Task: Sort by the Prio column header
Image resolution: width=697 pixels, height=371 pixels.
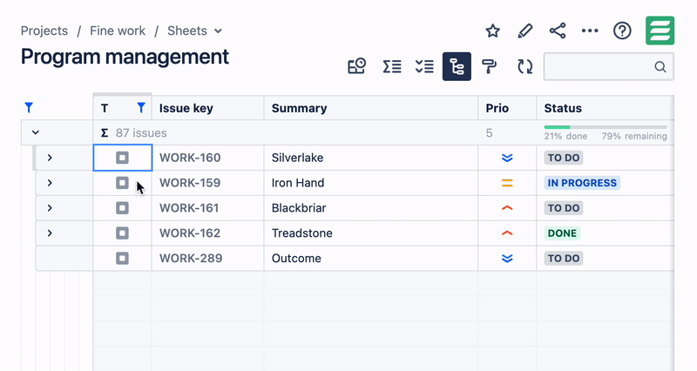Action: coord(497,108)
